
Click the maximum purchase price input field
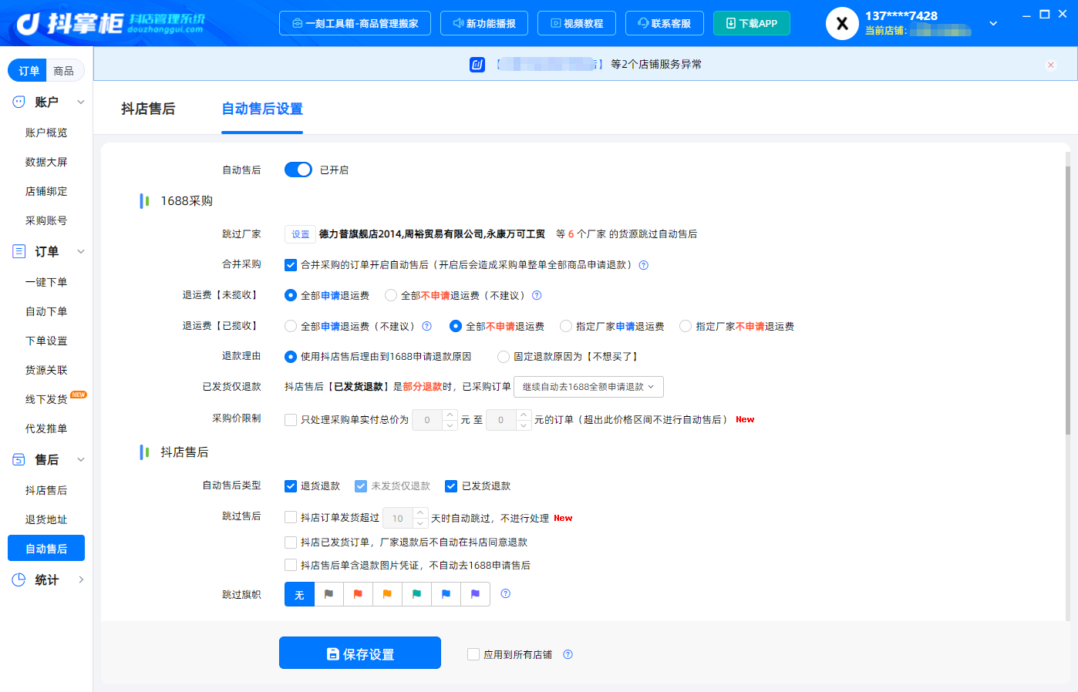(x=501, y=420)
